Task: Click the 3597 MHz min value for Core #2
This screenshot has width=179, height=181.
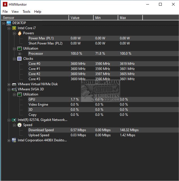Action: tap(103, 74)
